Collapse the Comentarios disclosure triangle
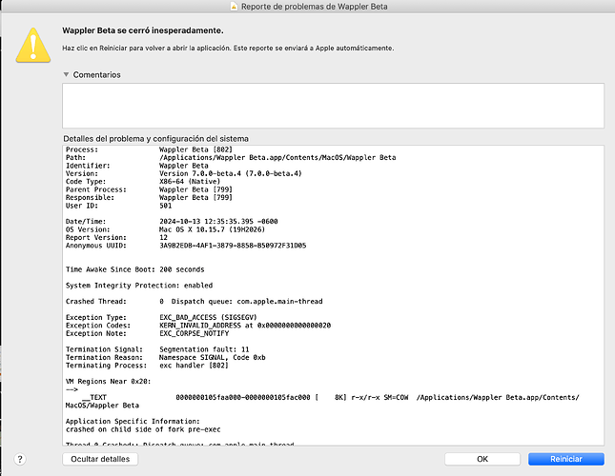The height and width of the screenshot is (476, 615). pos(67,74)
